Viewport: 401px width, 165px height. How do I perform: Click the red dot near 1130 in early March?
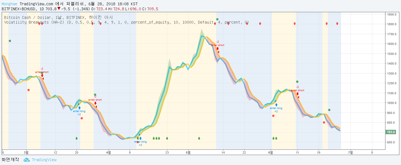tap(28, 90)
